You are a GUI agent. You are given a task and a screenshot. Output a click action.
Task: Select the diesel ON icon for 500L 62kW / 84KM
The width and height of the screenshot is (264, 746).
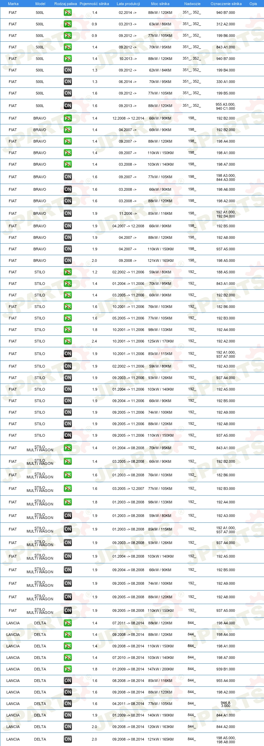68,70
